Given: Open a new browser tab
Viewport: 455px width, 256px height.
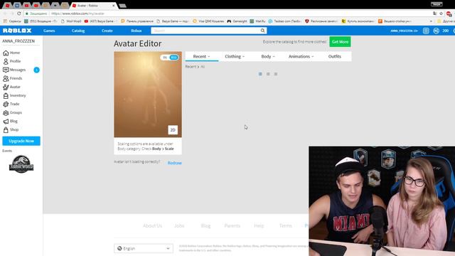Looking at the screenshot, I should coord(123,6).
